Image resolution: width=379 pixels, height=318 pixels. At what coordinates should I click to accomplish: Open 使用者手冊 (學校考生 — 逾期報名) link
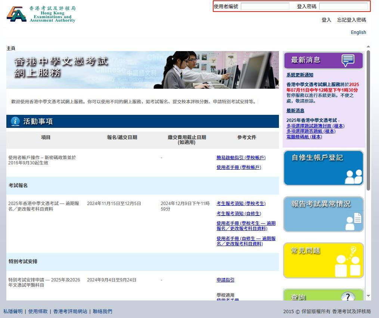(x=246, y=226)
